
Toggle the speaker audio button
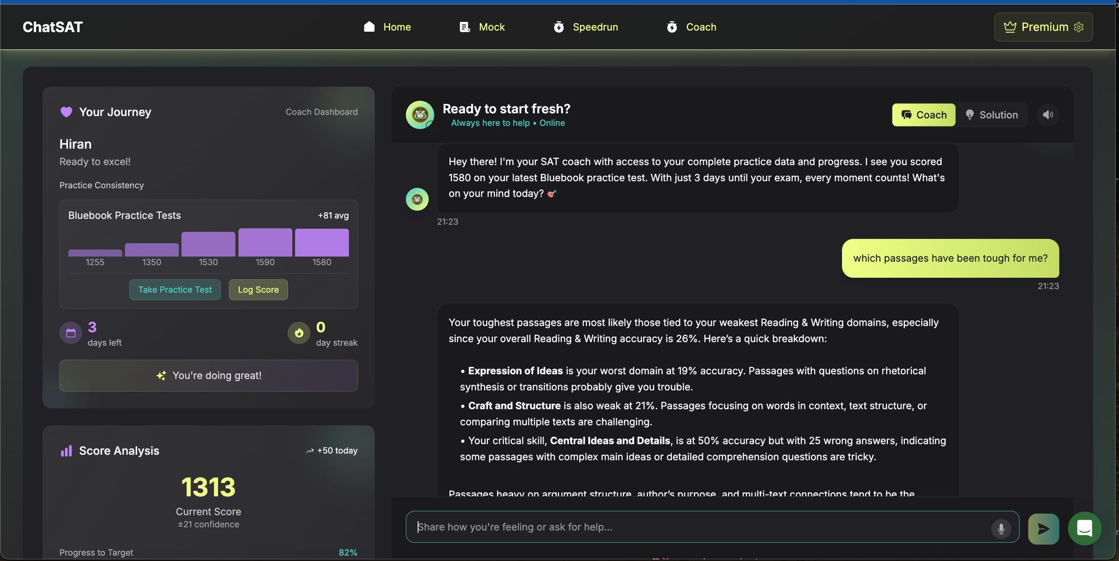(1047, 115)
